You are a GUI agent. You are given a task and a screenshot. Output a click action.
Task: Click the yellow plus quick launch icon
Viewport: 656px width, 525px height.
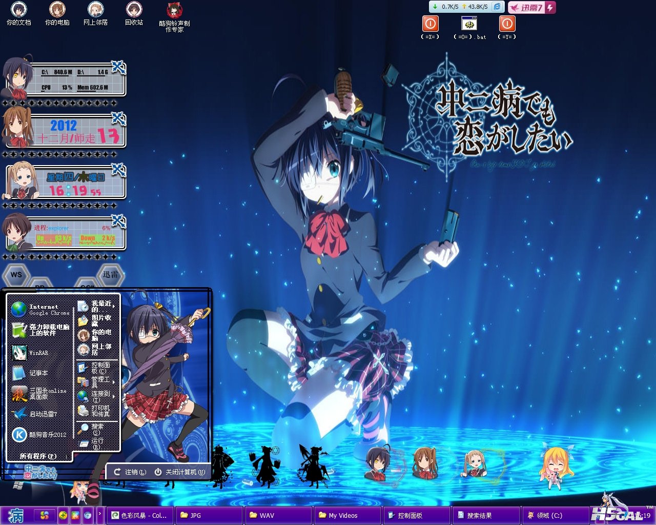pos(63,515)
